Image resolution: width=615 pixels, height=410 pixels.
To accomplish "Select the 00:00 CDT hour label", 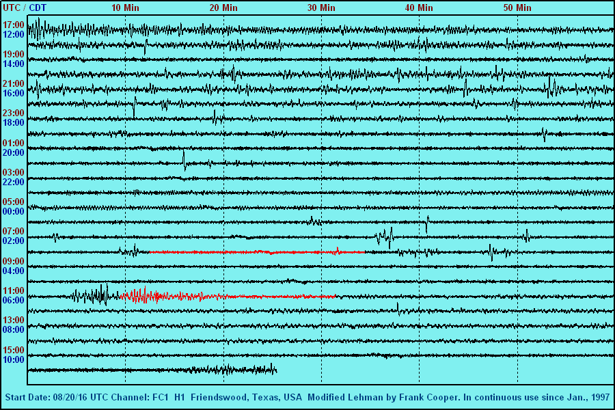I will pyautogui.click(x=14, y=211).
